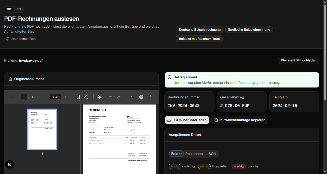Zoom out the PDF with minus icon

pyautogui.click(x=44, y=97)
